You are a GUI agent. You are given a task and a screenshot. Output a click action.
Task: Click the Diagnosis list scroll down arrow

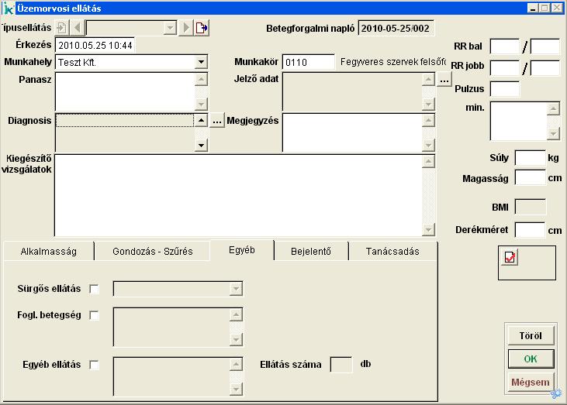pos(201,145)
